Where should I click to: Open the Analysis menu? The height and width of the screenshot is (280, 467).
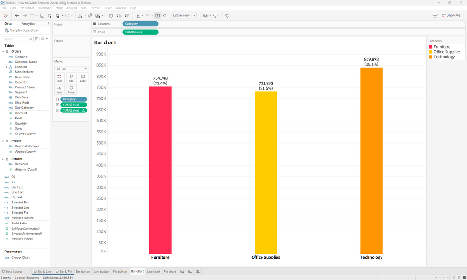pos(71,8)
